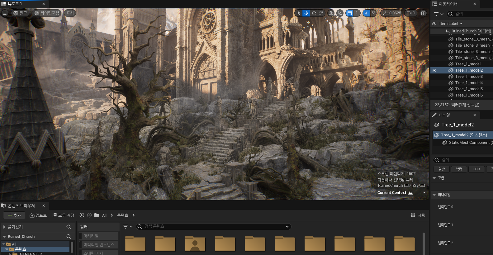Viewport: 493px width, 255px height.
Task: Collapse the 머티리얼 section
Action: pos(434,195)
